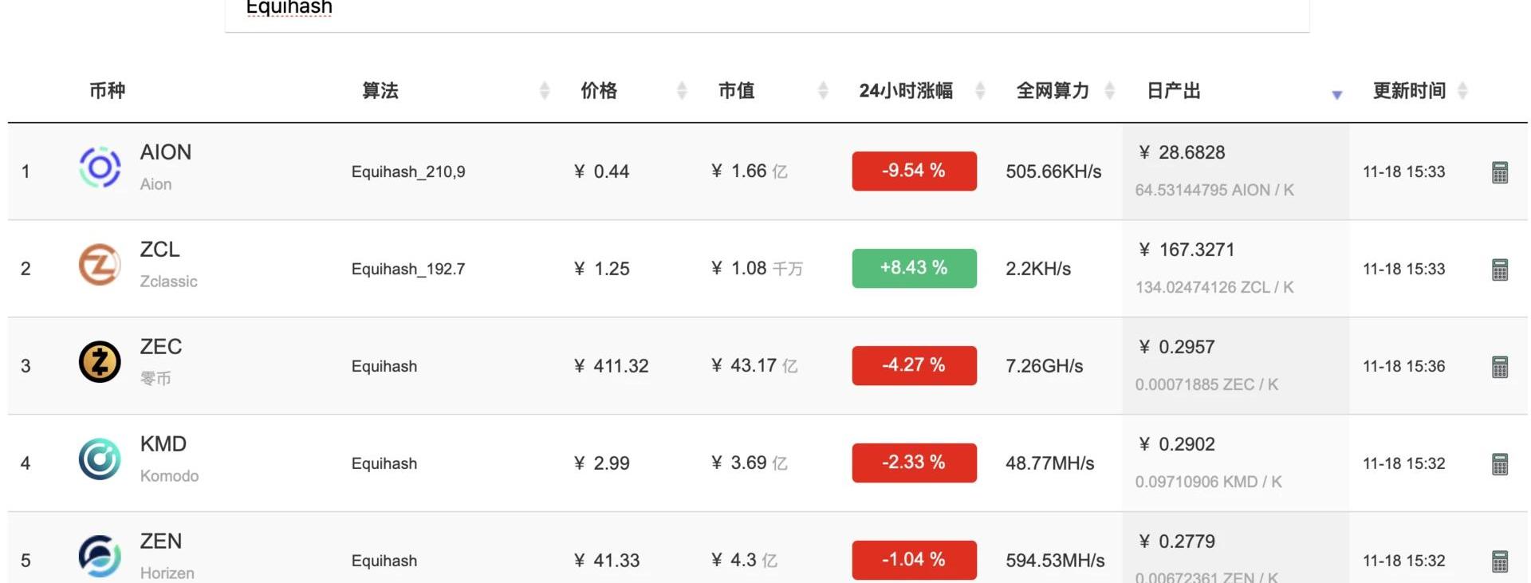Sort by the 价格 column arrows

[x=682, y=91]
